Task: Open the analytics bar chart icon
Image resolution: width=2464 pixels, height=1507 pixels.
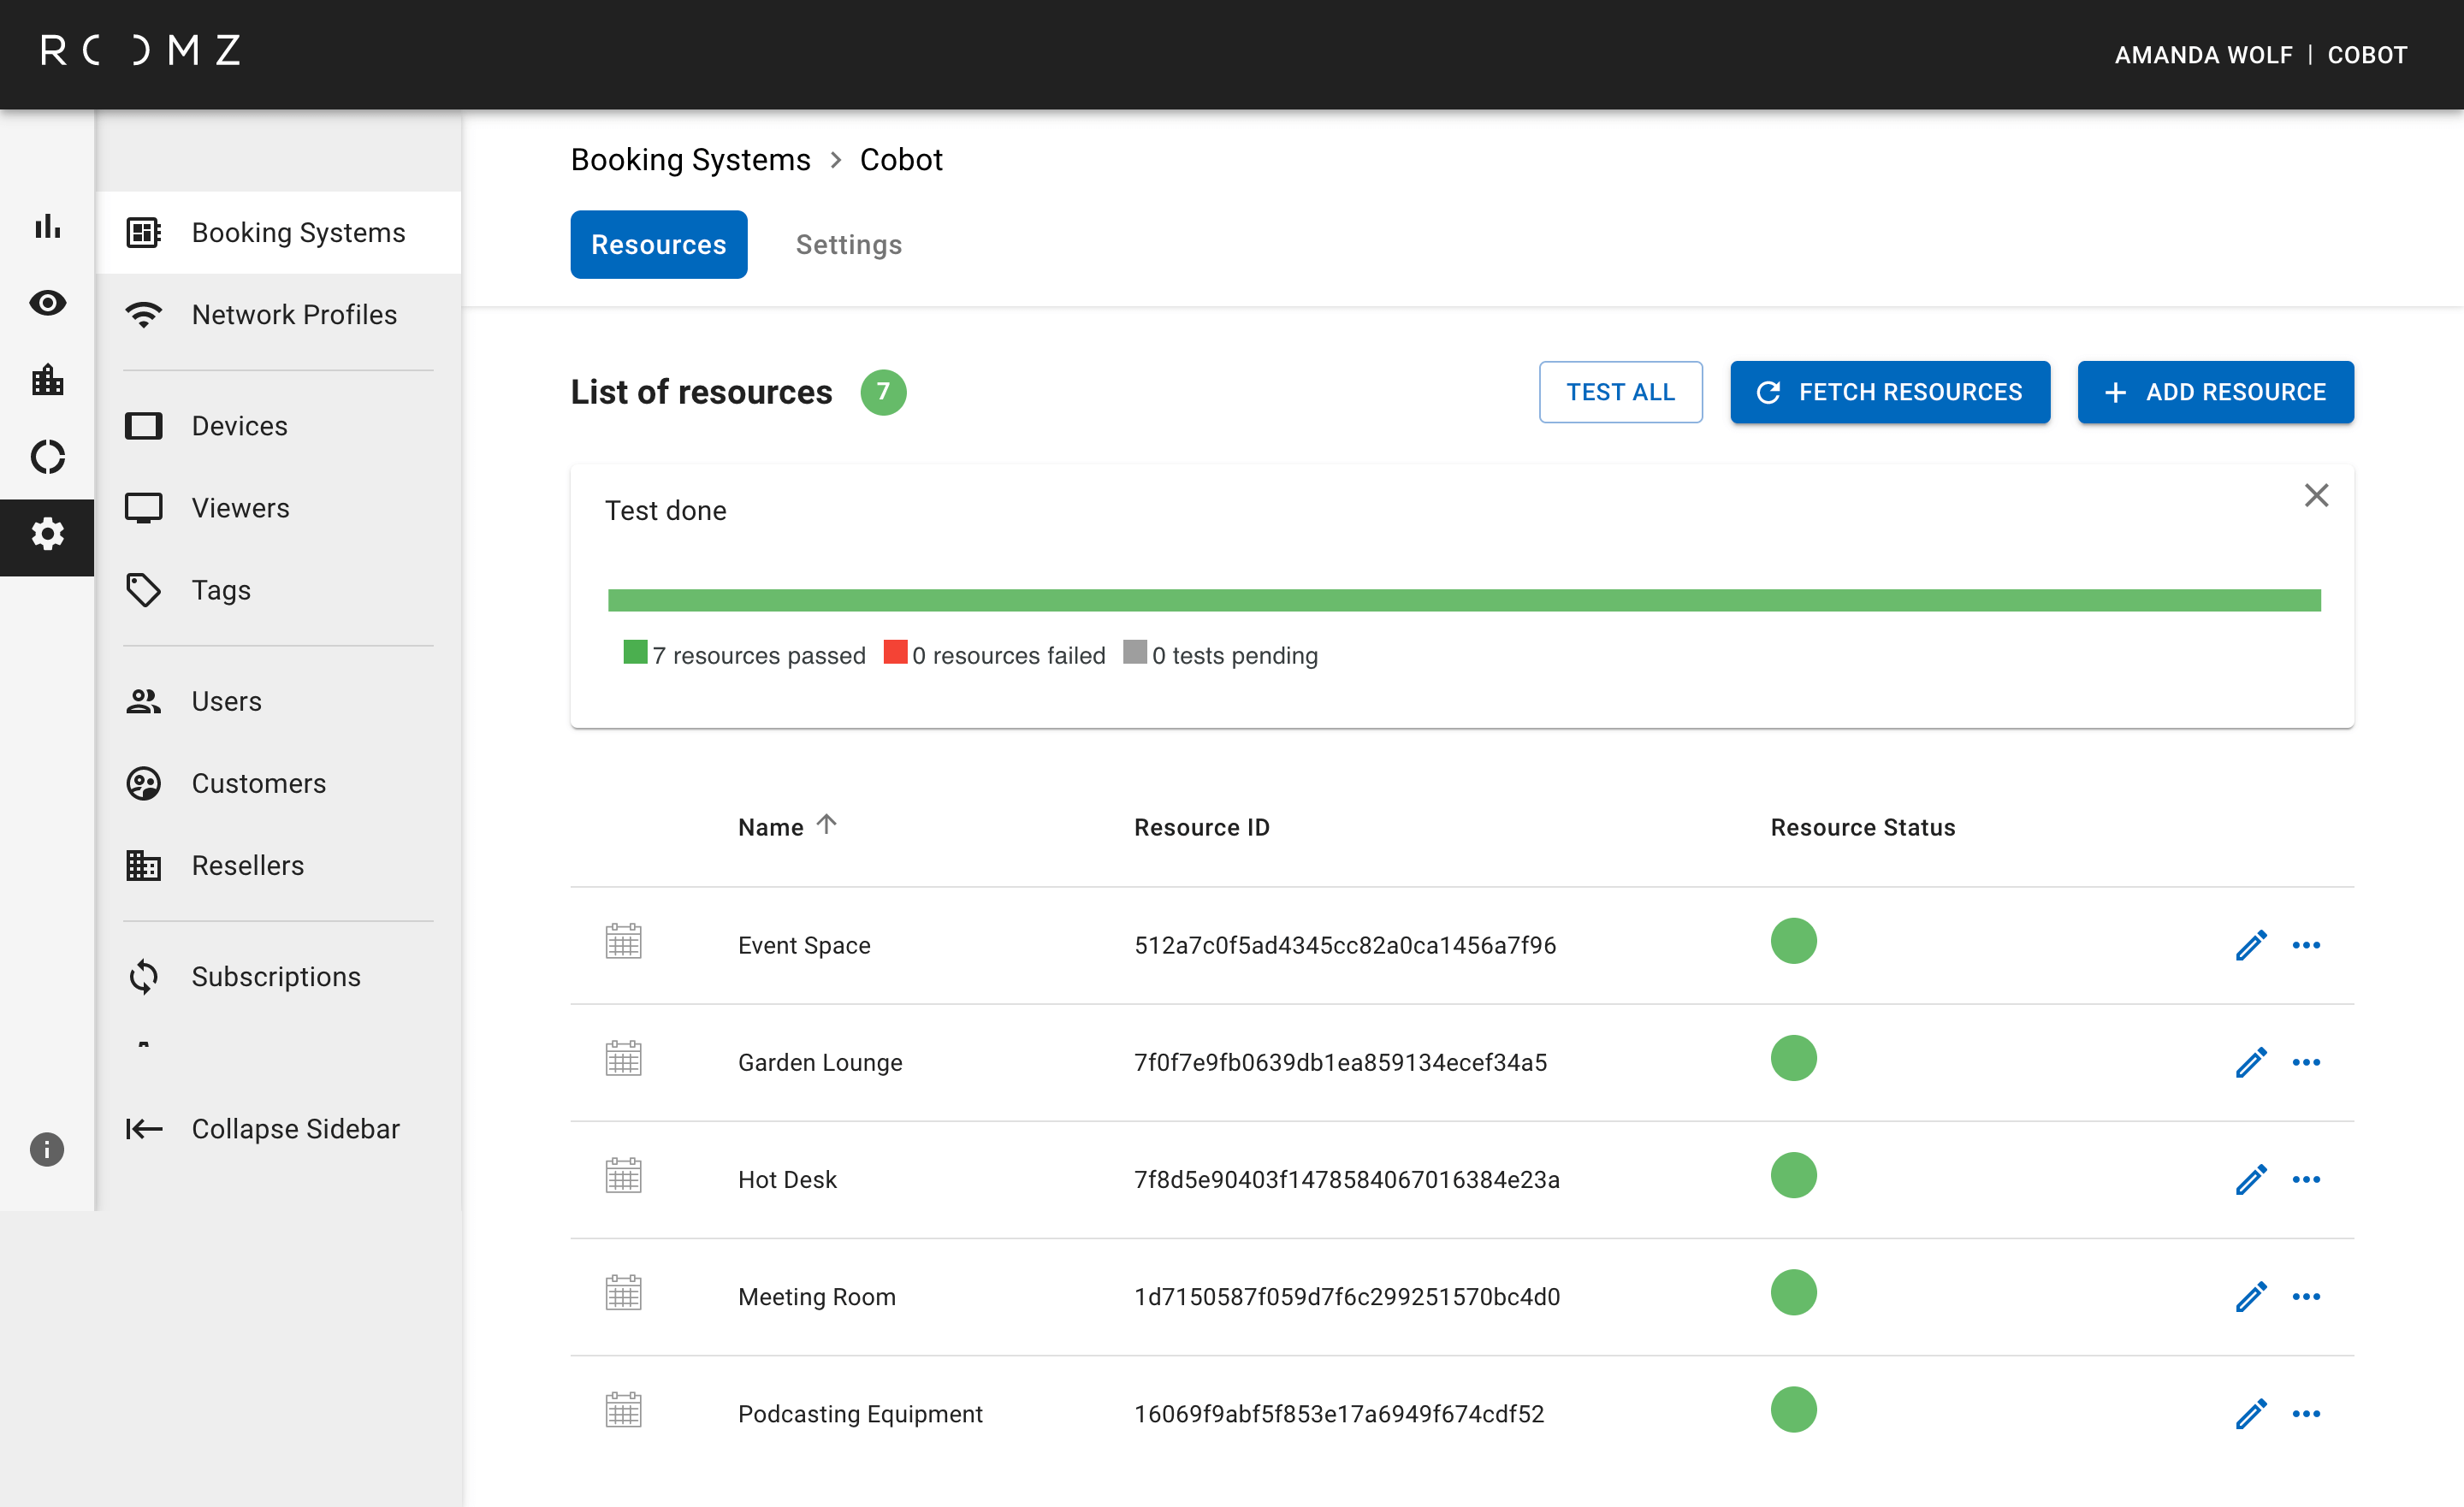Action: click(47, 227)
